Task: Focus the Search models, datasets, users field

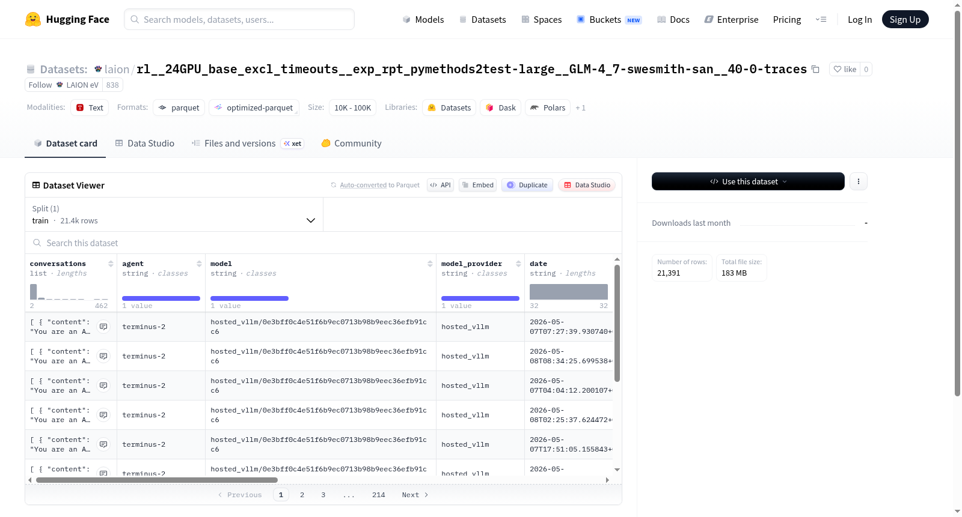Action: pyautogui.click(x=239, y=19)
